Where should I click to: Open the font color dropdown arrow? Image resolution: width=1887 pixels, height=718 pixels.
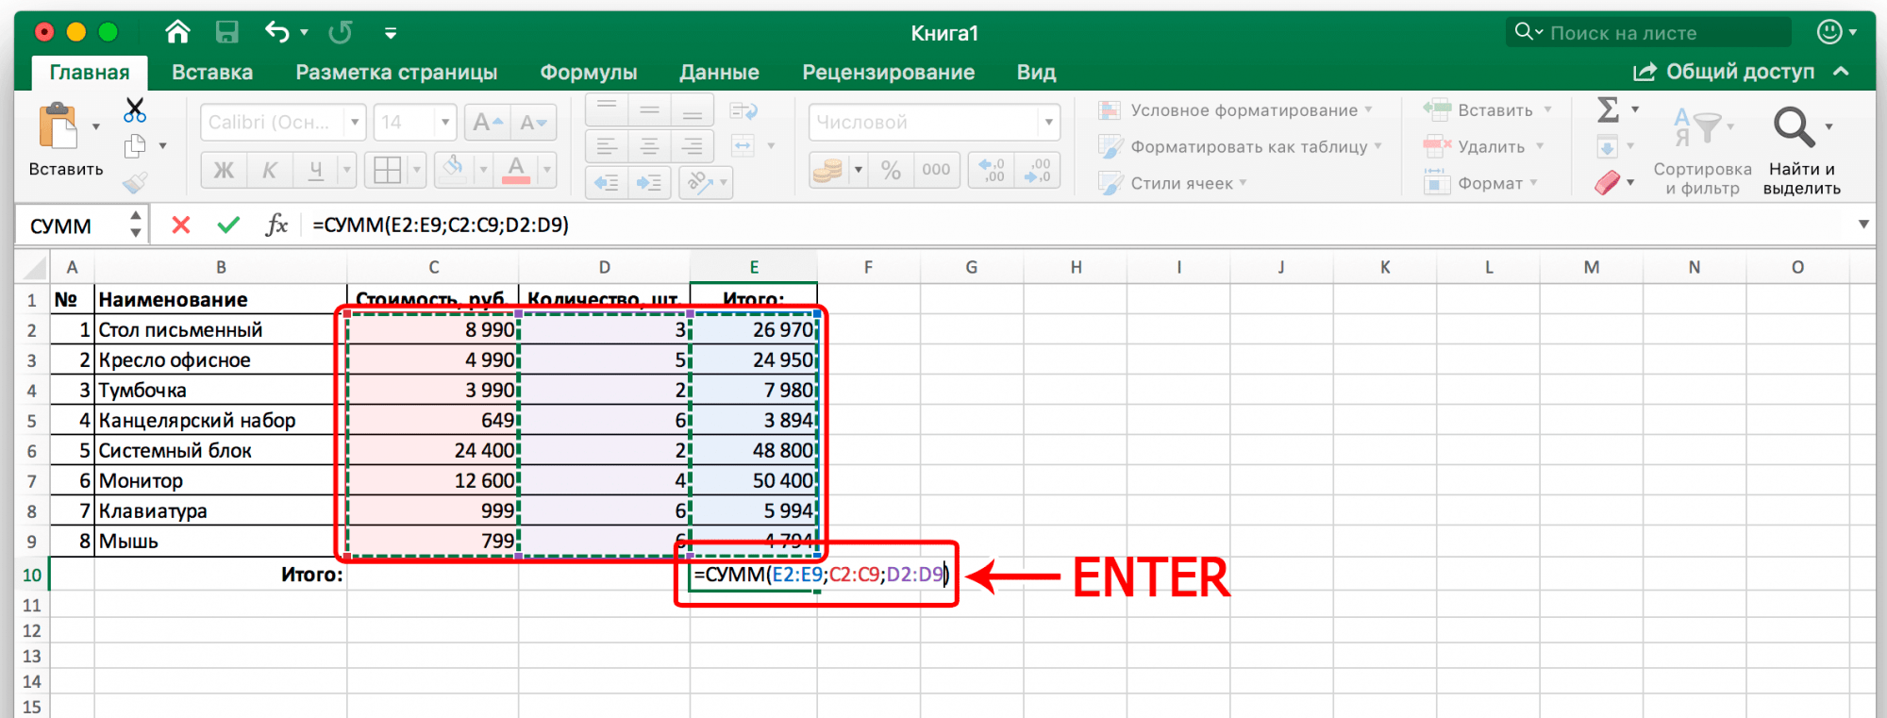coord(546,170)
